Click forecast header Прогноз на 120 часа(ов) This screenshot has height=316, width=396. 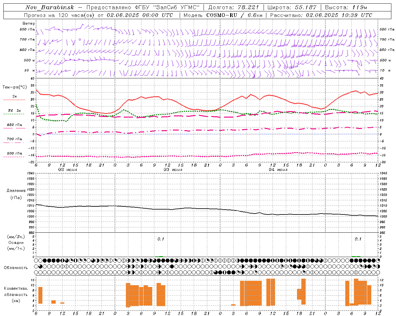[59, 15]
